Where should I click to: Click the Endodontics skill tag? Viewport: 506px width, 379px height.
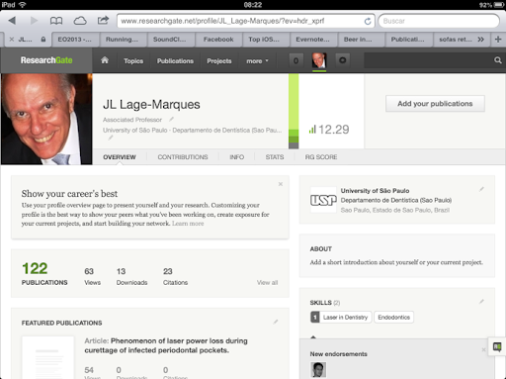coord(393,318)
